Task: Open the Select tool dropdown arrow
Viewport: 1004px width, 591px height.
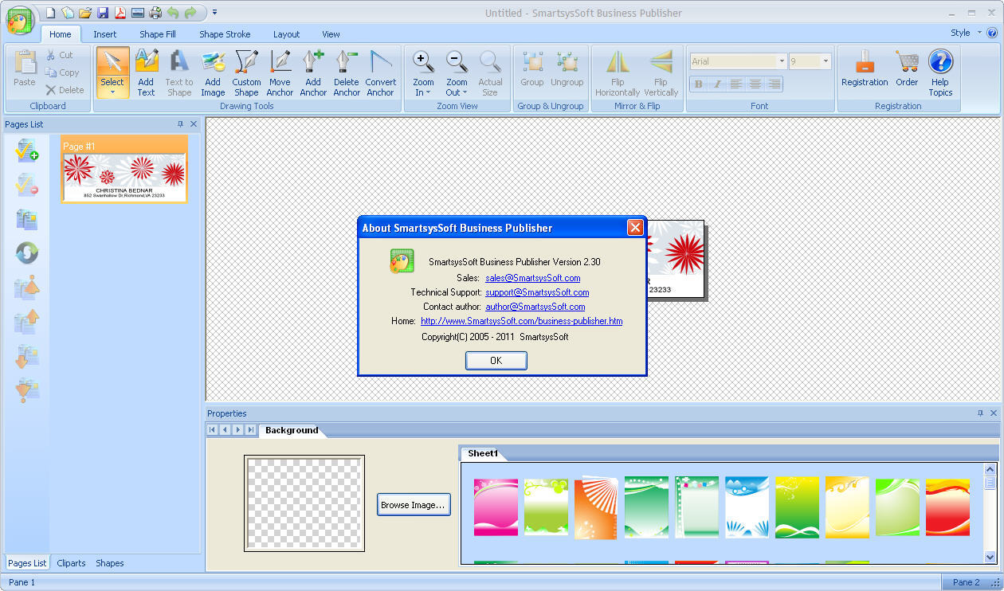Action: point(112,92)
